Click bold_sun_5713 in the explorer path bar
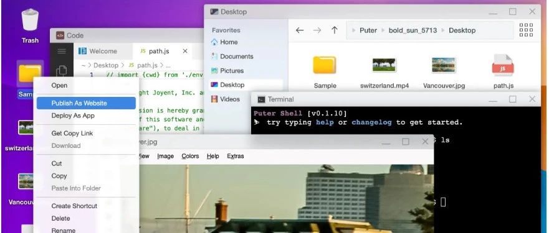 point(413,30)
